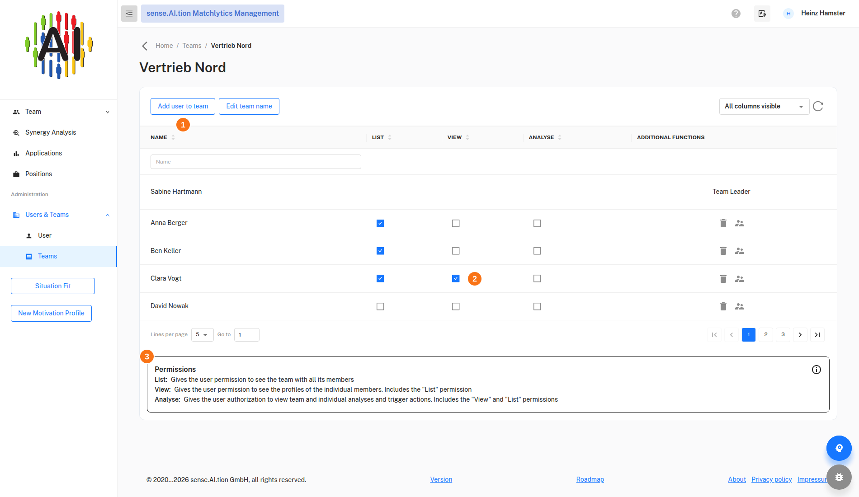Delete Ben Keller from the team

click(723, 251)
